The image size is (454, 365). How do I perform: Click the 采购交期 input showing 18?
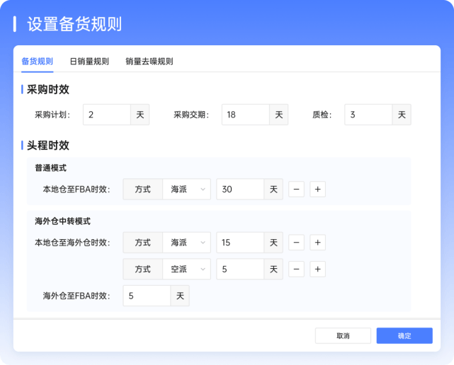[x=246, y=115]
